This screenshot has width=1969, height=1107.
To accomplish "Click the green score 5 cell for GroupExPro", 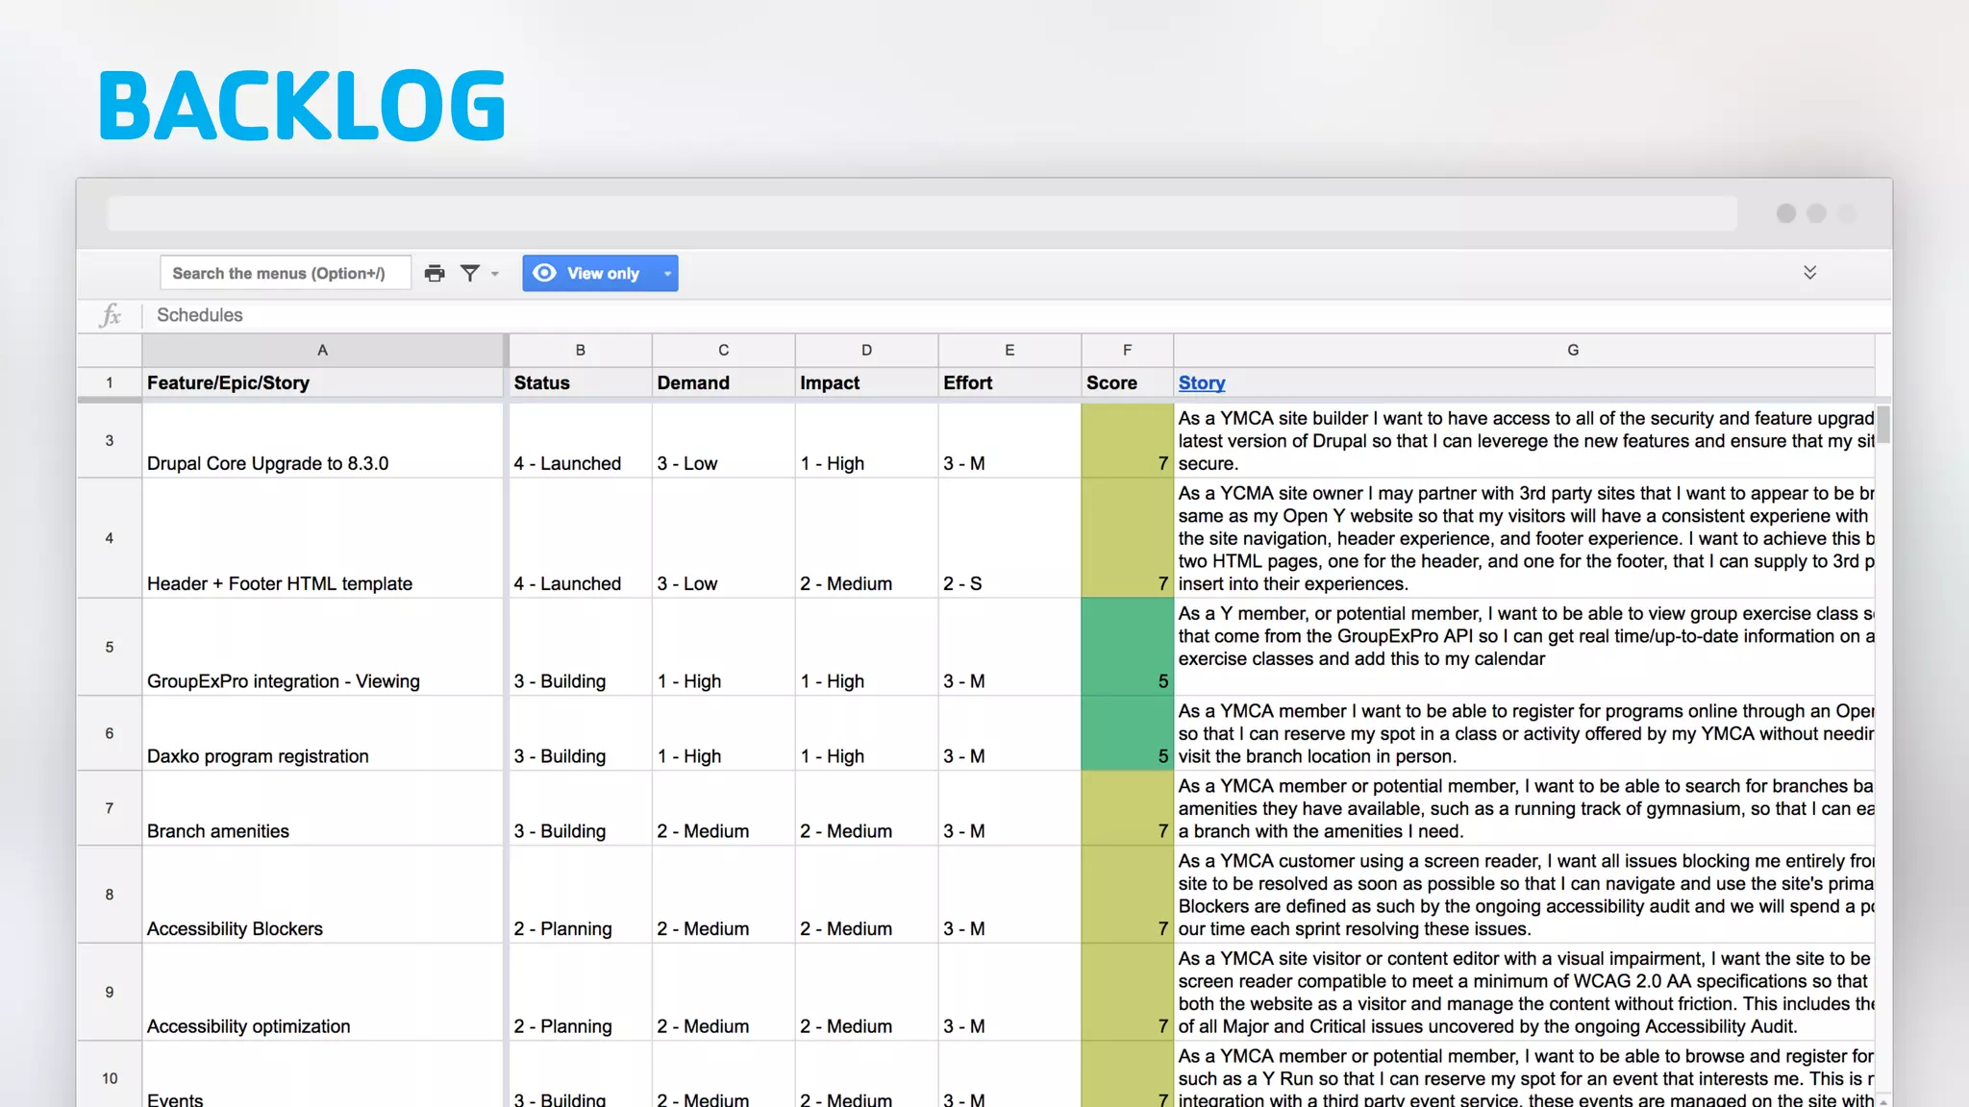I will [1128, 647].
